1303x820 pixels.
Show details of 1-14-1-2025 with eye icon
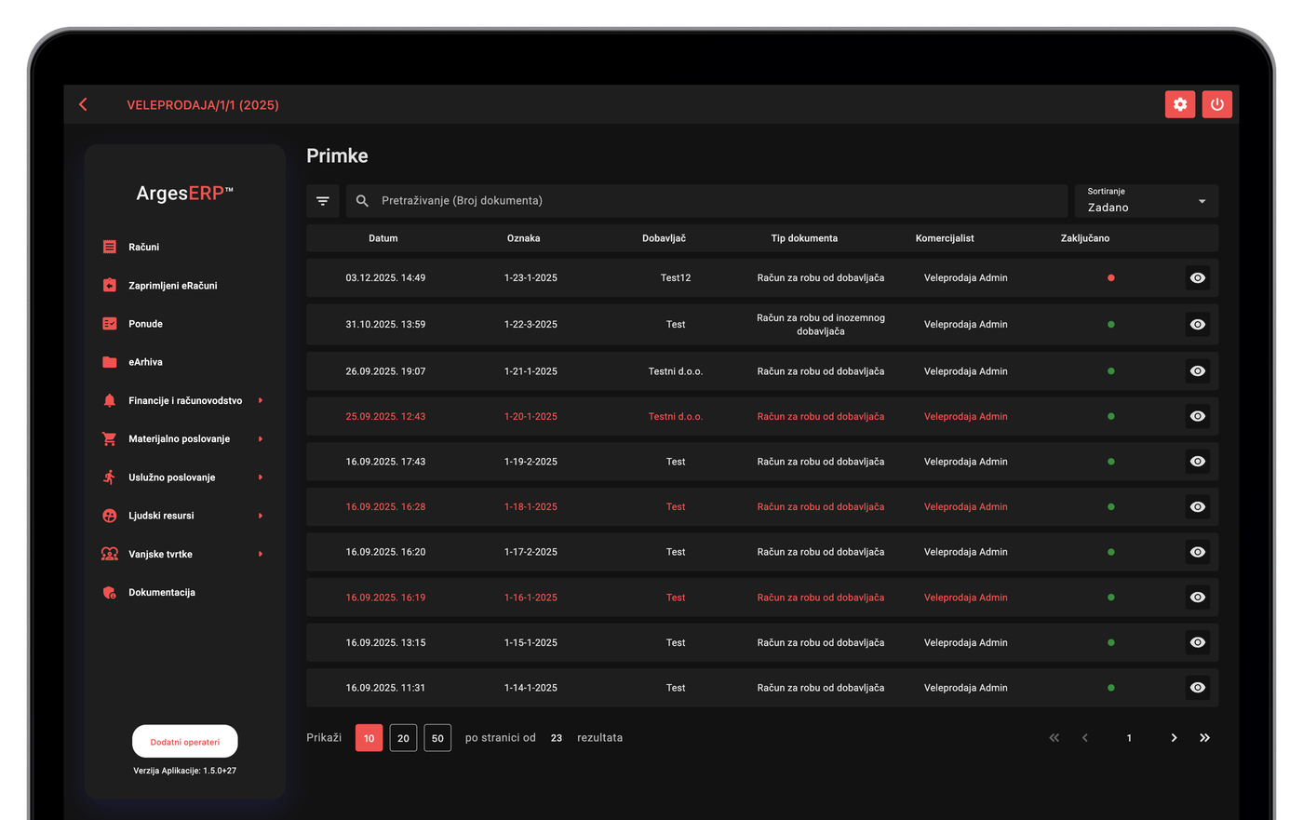point(1197,688)
